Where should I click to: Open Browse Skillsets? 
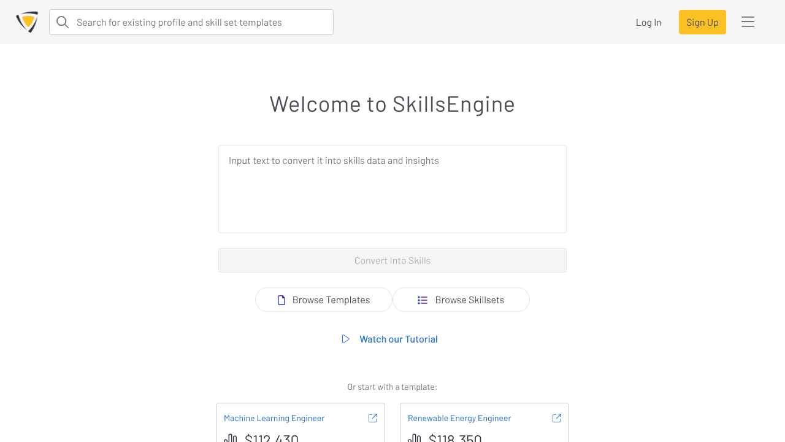(461, 300)
